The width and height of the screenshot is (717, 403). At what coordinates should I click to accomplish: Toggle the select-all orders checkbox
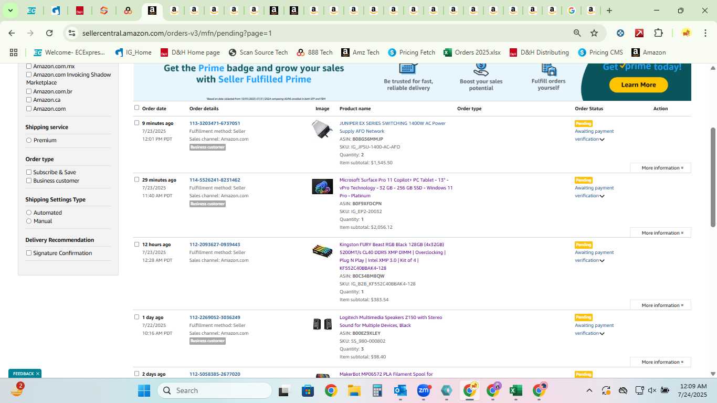137,108
